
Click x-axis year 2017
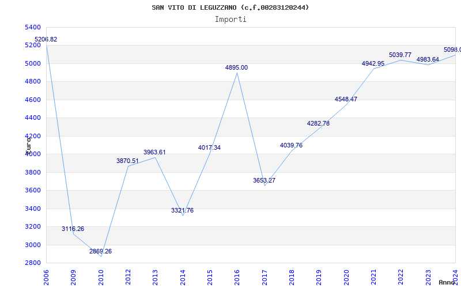tap(264, 277)
